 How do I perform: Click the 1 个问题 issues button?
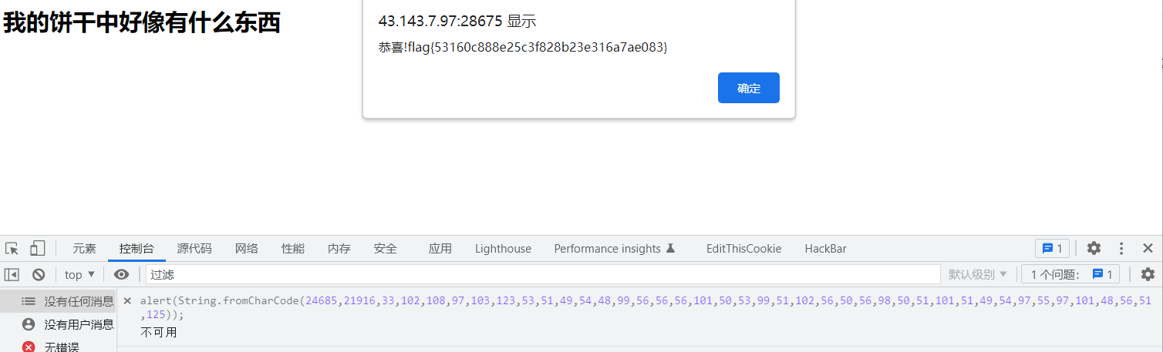[x=1070, y=275]
